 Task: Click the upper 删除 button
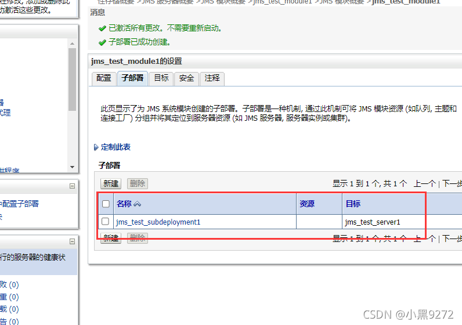[138, 183]
